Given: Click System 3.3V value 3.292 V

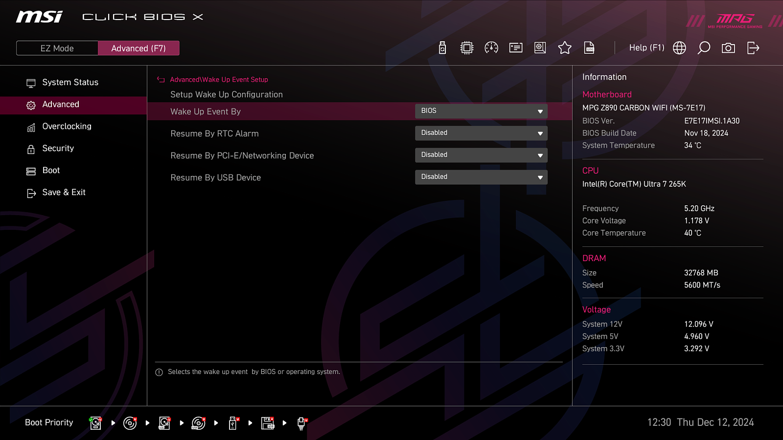Looking at the screenshot, I should [x=696, y=349].
